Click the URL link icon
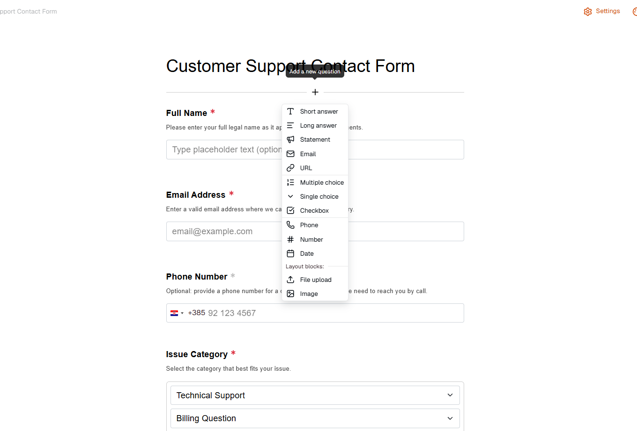Image resolution: width=637 pixels, height=431 pixels. pyautogui.click(x=290, y=168)
